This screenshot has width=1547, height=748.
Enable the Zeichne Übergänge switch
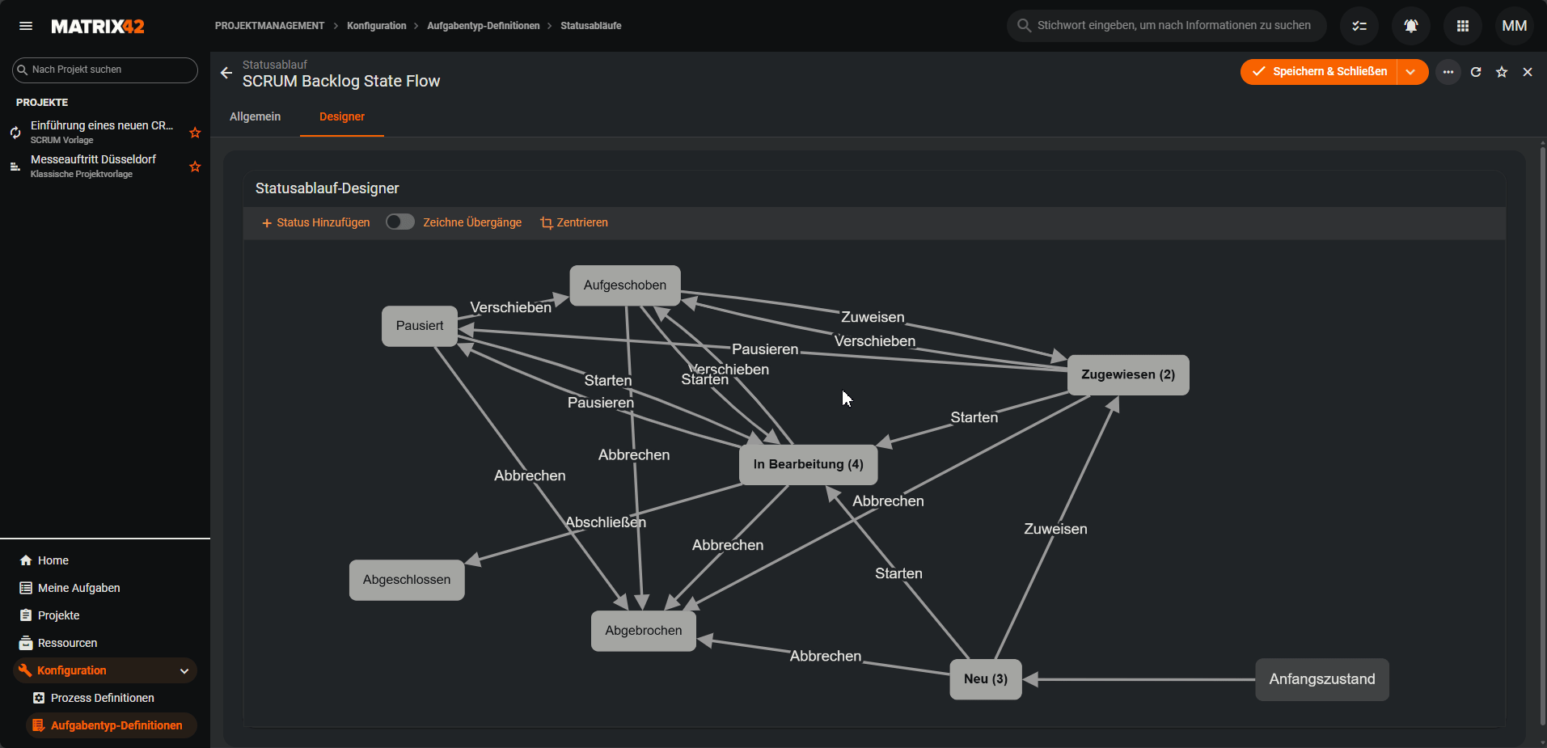click(399, 222)
